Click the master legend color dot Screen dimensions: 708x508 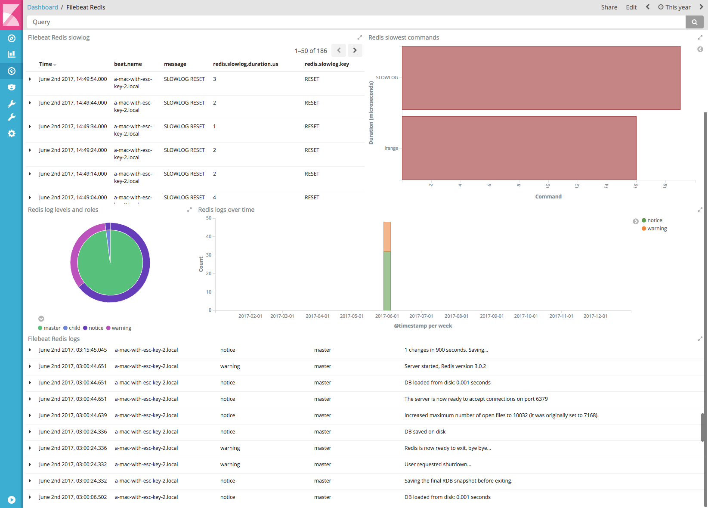point(40,328)
